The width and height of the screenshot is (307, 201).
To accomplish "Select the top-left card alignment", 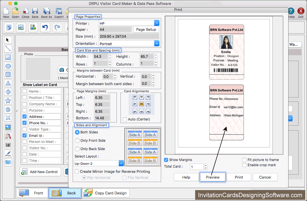I will tap(135, 97).
